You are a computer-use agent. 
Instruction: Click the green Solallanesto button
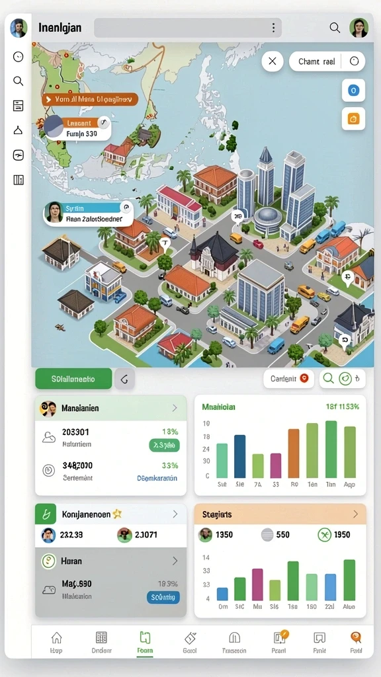click(x=73, y=379)
